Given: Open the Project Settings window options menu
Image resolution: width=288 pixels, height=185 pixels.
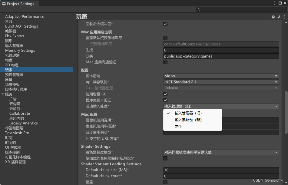Looking at the screenshot, I should (275, 3).
